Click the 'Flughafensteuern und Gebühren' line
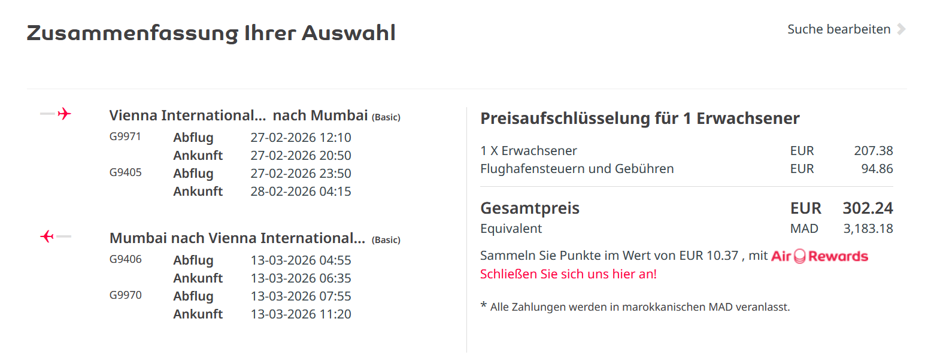 coord(577,169)
